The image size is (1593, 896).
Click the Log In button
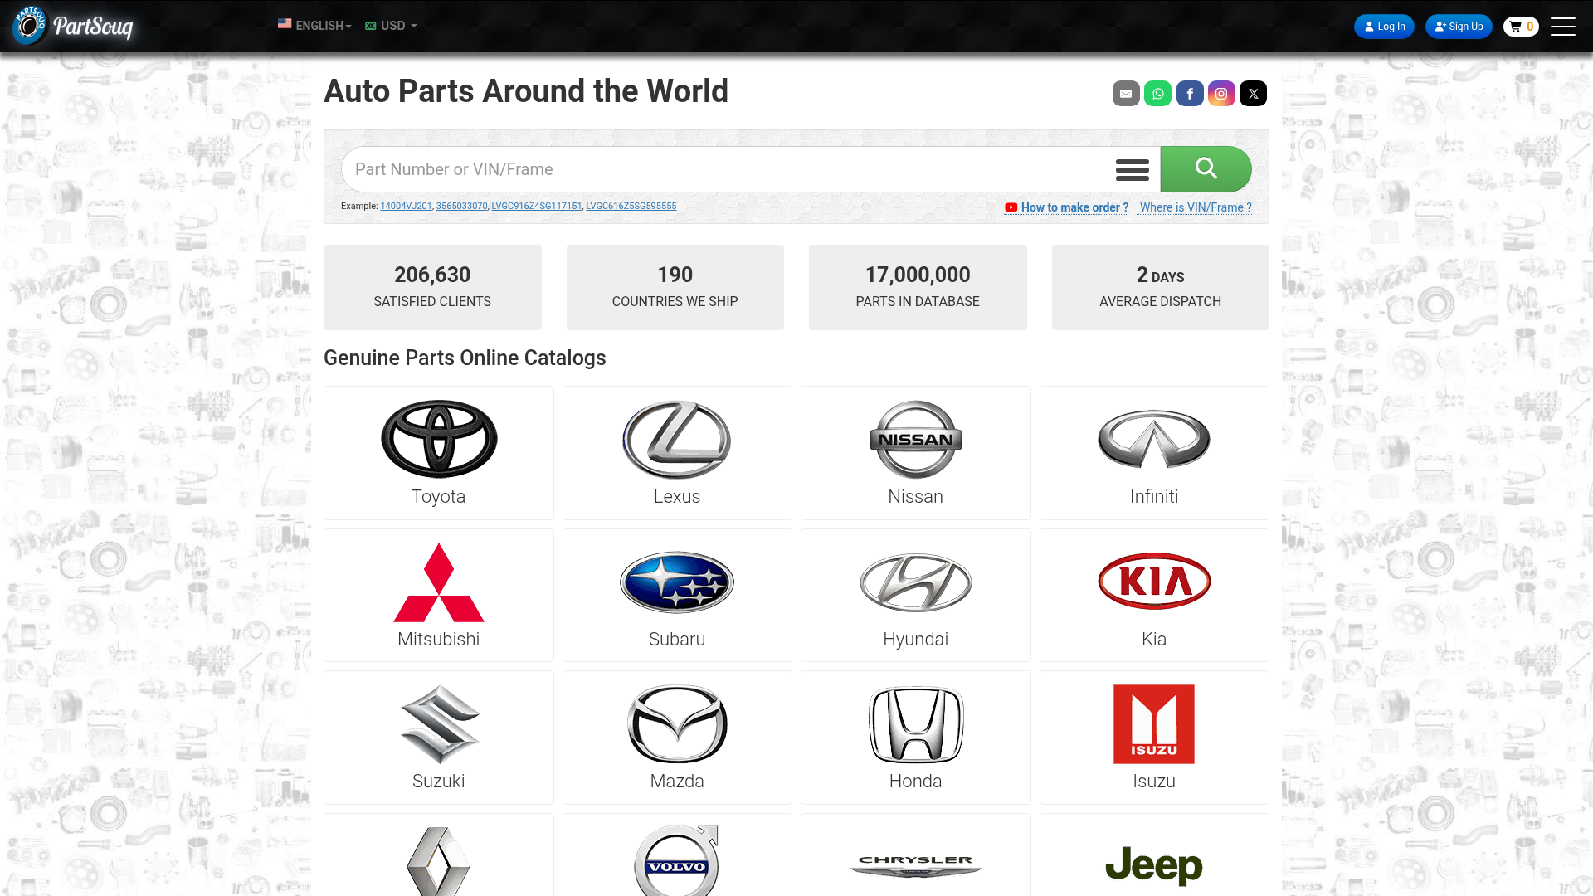point(1384,27)
